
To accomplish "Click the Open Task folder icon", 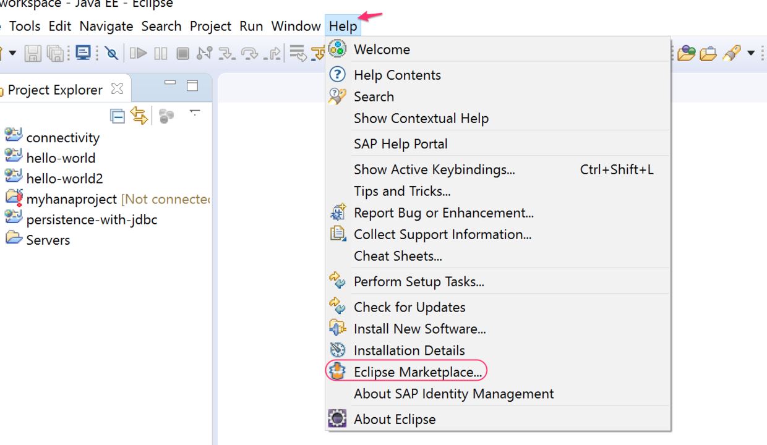I will [708, 53].
